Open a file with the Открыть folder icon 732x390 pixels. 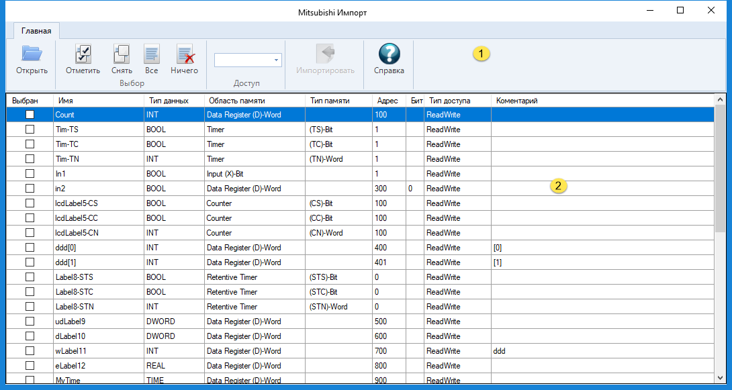tap(32, 54)
